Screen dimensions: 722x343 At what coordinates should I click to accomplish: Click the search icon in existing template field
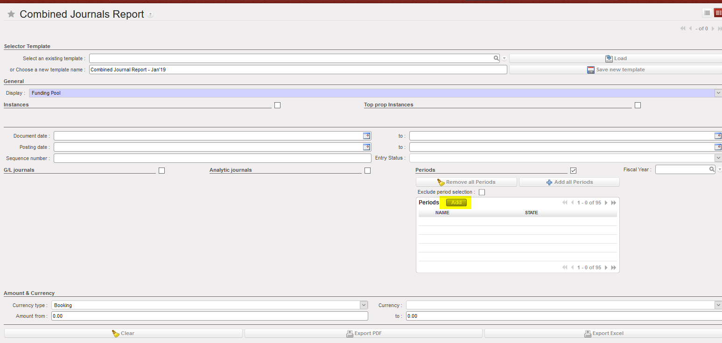click(496, 58)
